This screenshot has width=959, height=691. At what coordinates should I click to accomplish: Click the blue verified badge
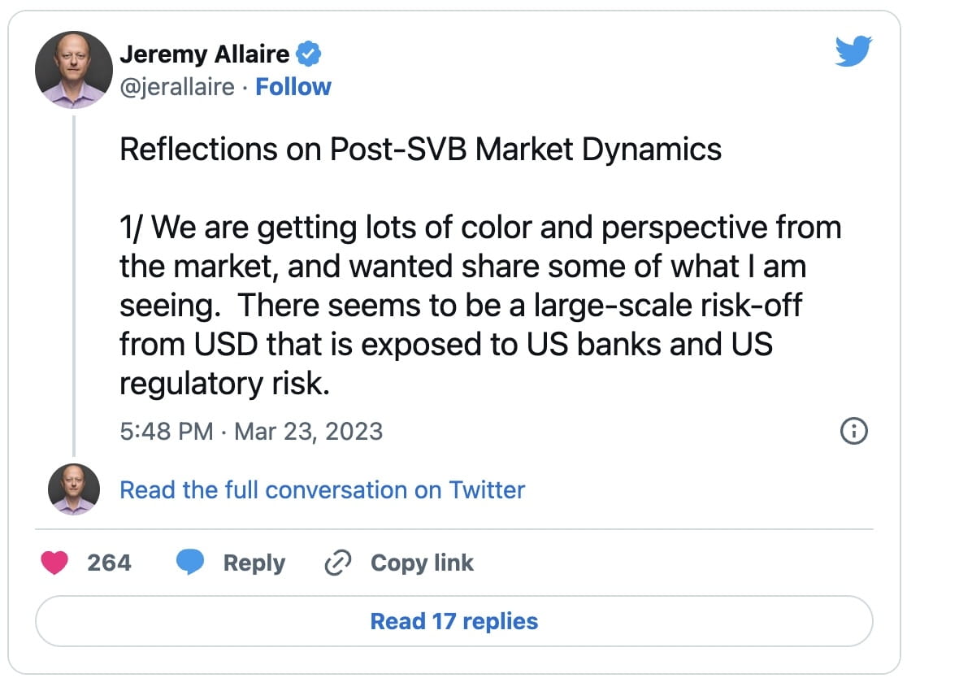click(310, 54)
